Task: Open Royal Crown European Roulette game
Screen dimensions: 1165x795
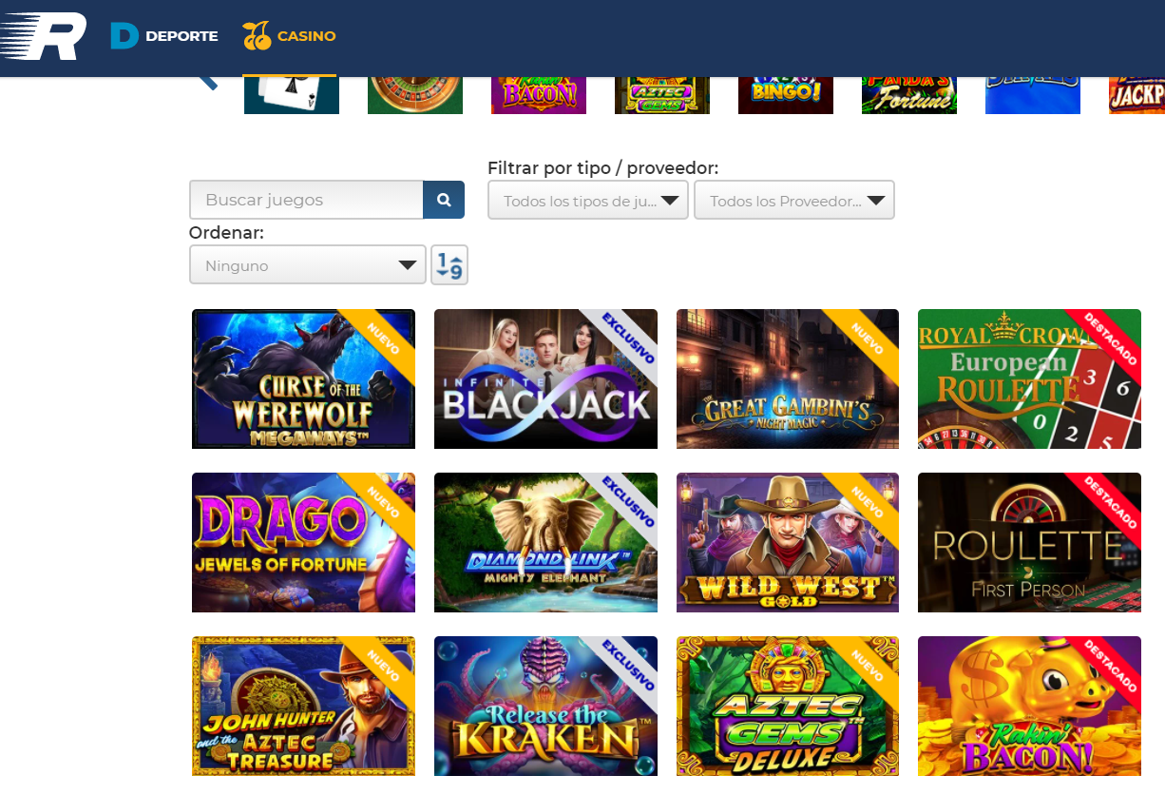Action: 1029,378
